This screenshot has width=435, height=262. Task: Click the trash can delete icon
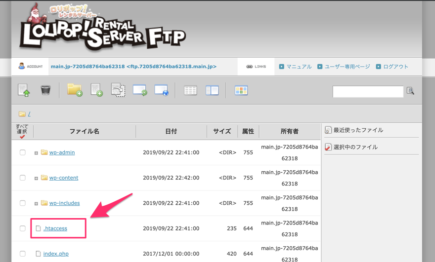(x=45, y=90)
